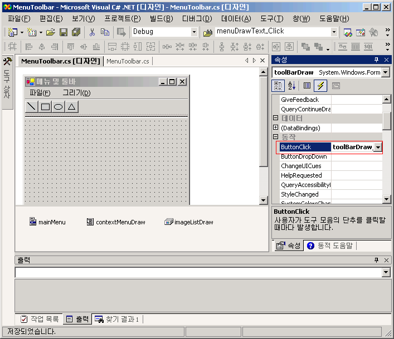Sort properties alphabetically
Screen dimensions: 394x339
[x=291, y=86]
